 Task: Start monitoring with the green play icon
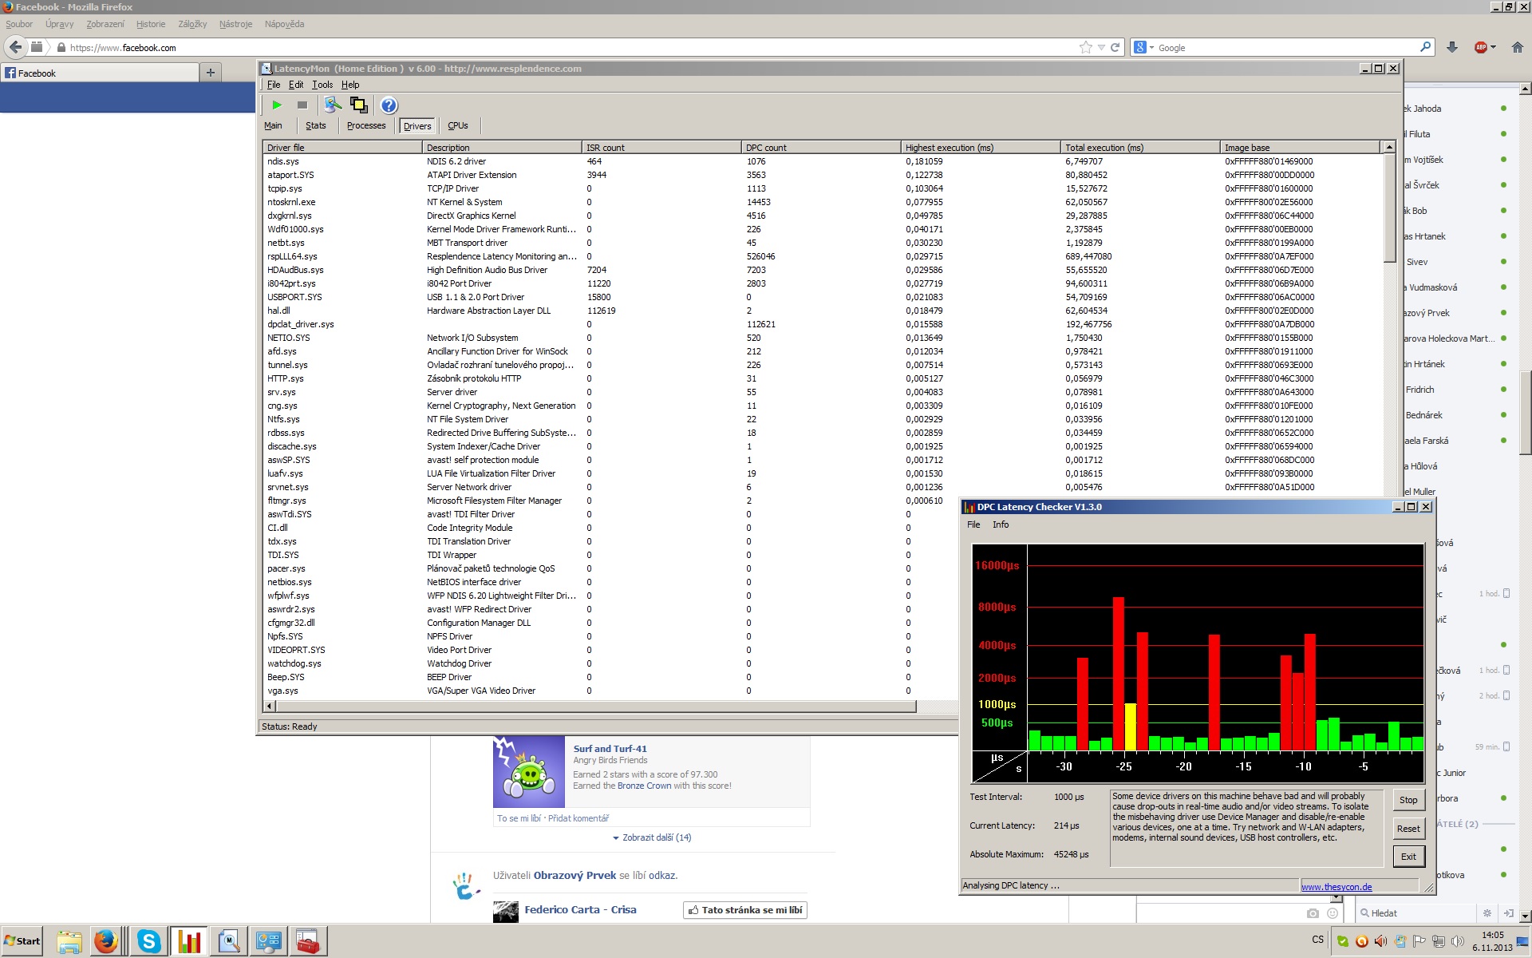click(276, 105)
